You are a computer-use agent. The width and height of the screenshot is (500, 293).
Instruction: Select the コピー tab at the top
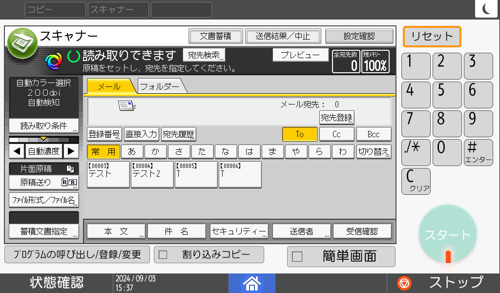(x=55, y=9)
